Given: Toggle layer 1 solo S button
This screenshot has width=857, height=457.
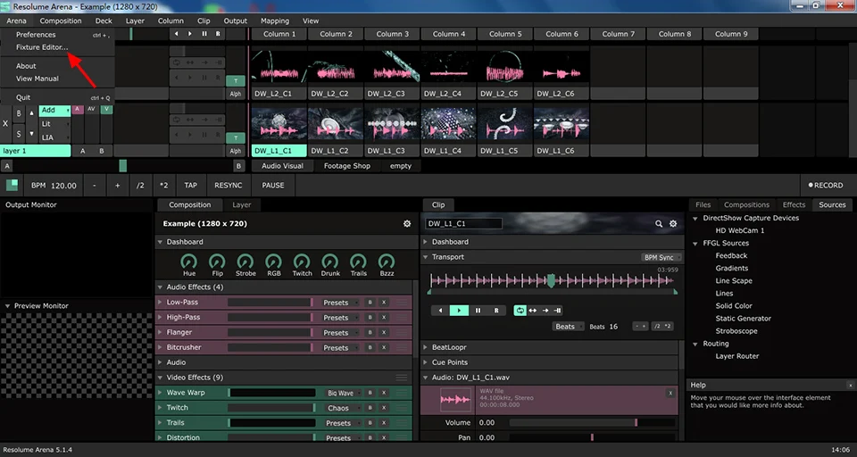Looking at the screenshot, I should coord(19,134).
